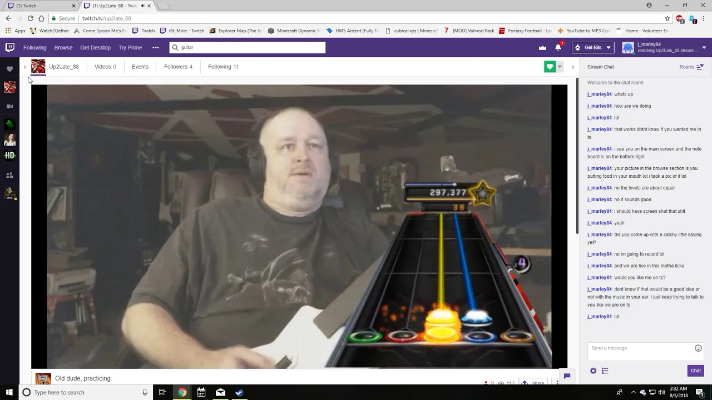Expand the left sidebar arrow
The width and height of the screenshot is (712, 400).
25,67
